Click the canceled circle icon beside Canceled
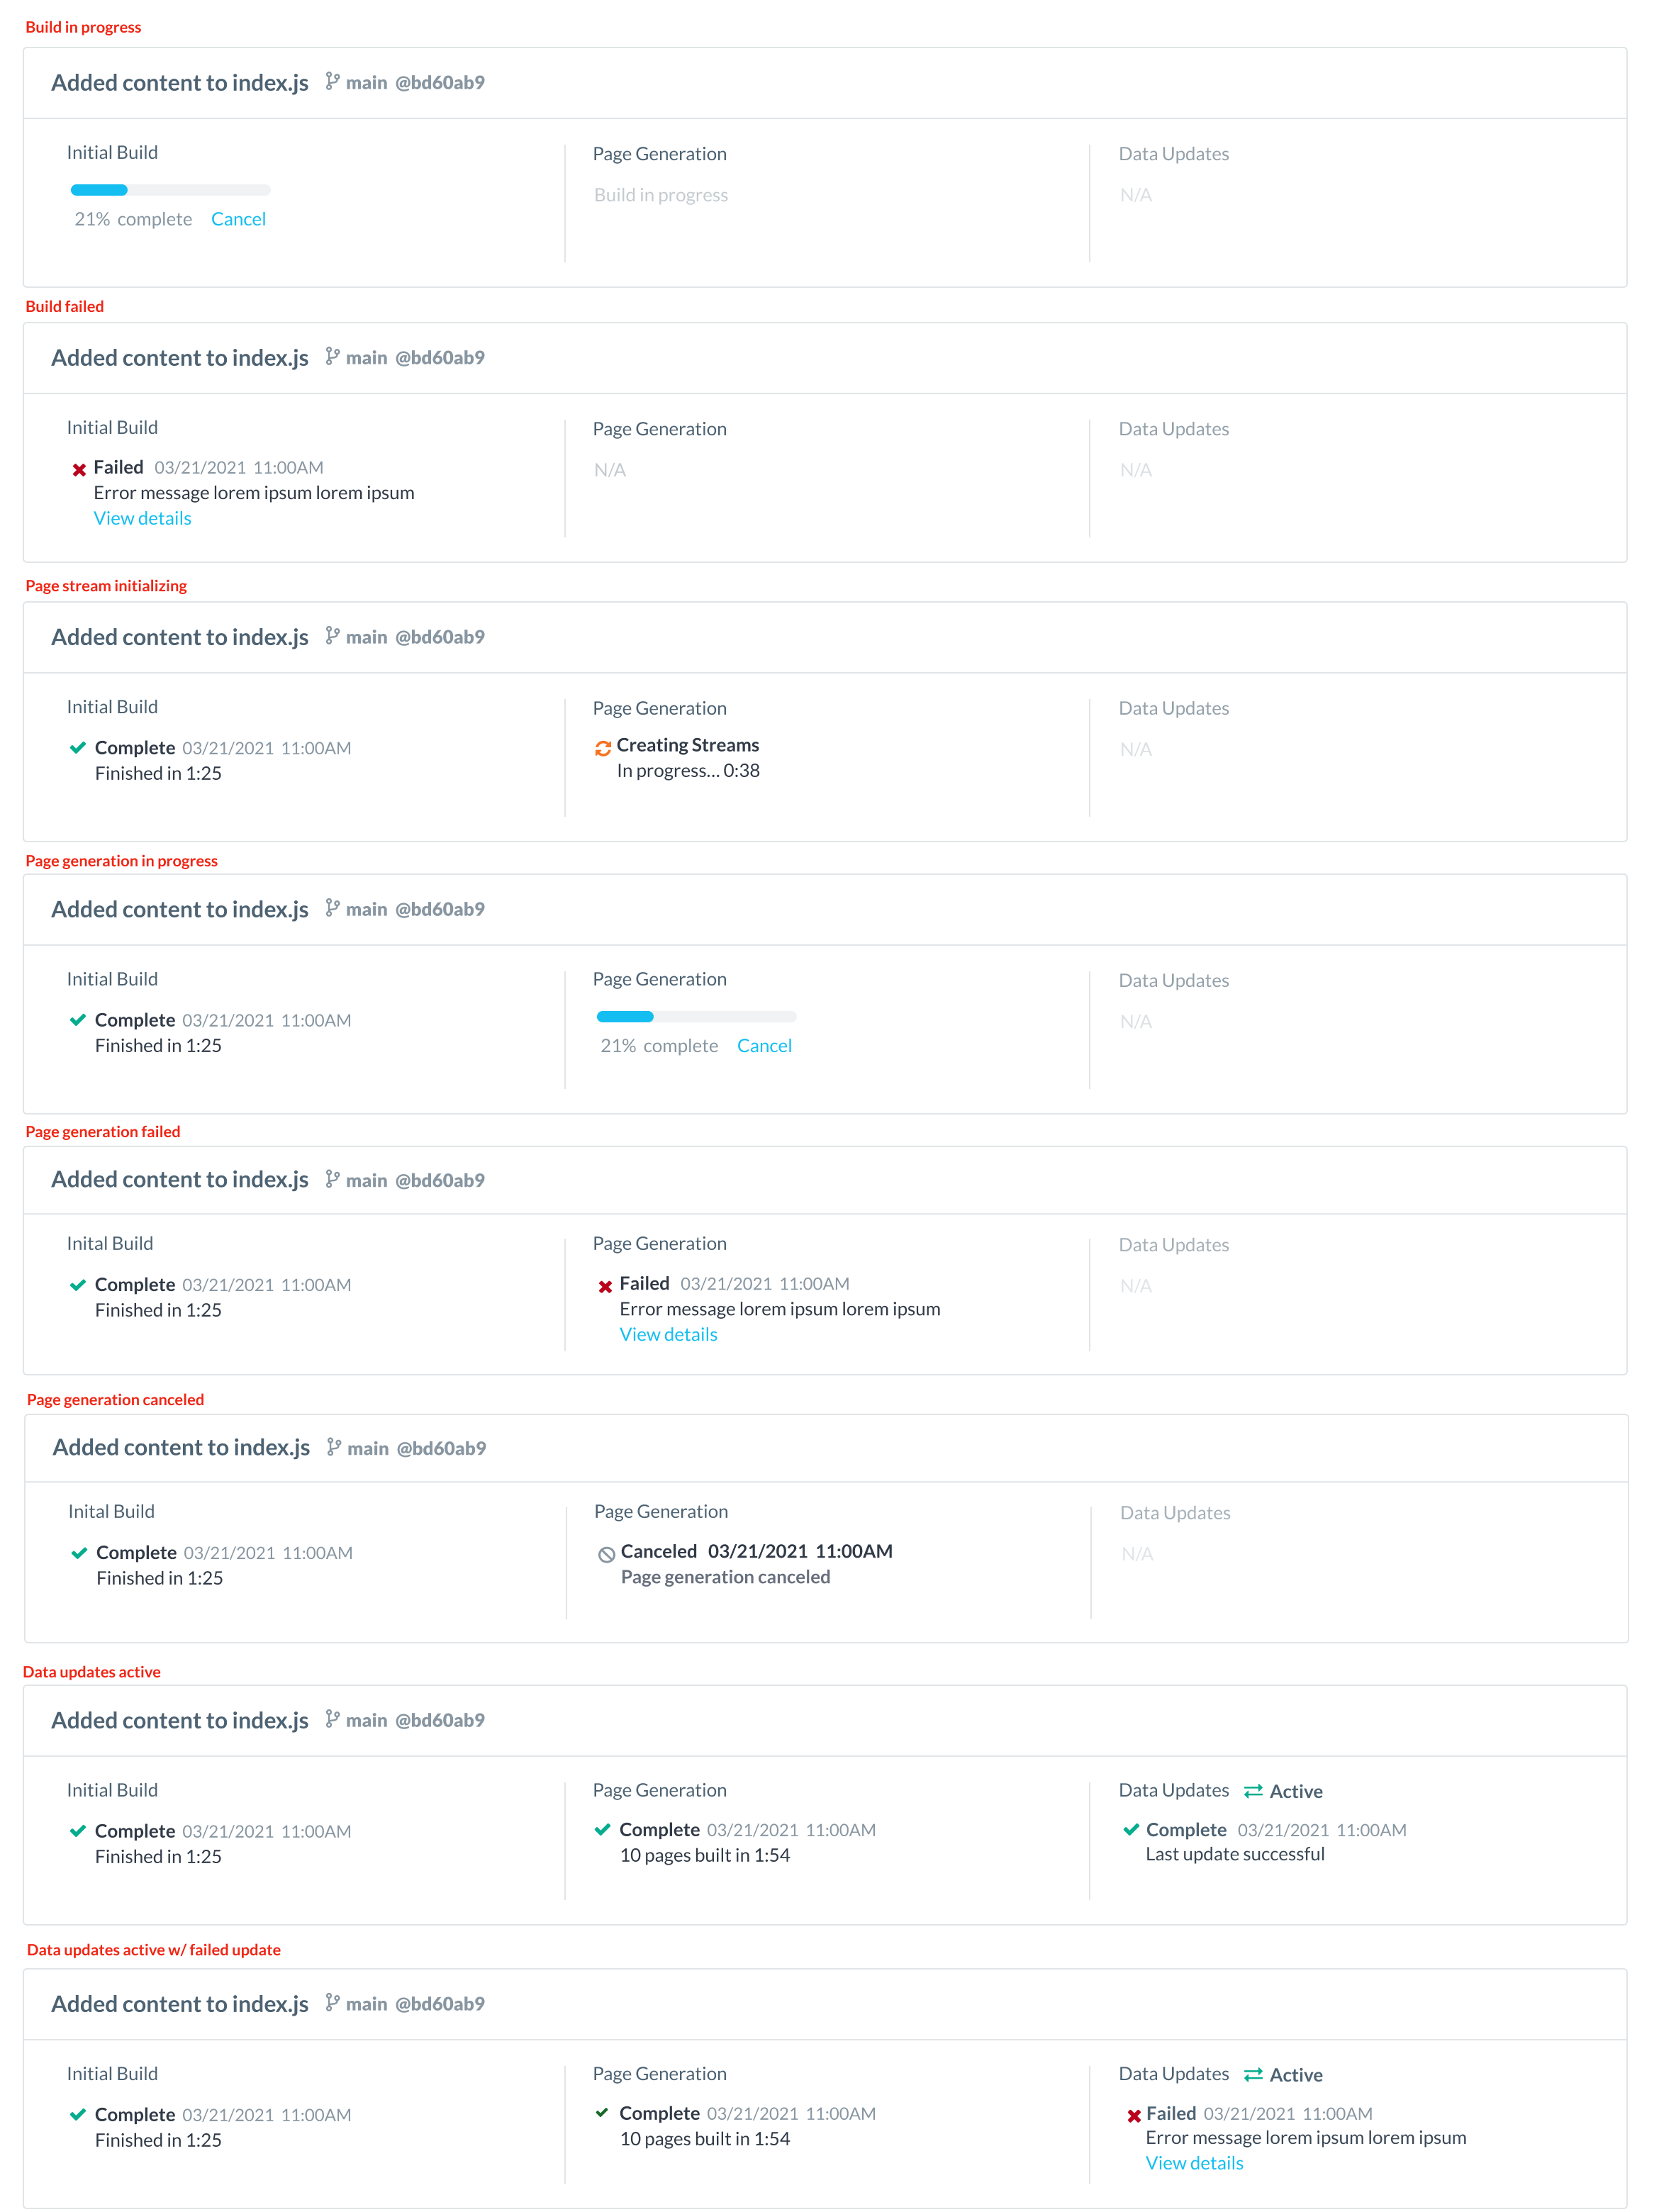 606,1554
